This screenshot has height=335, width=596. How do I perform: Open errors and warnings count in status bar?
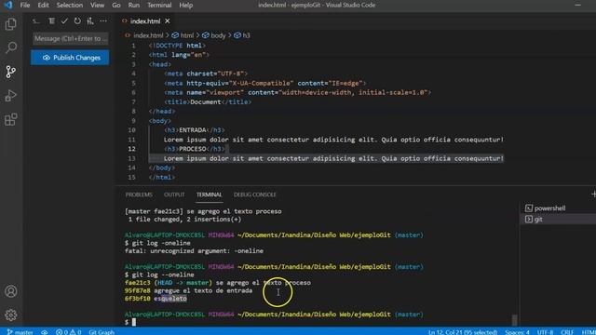coord(68,332)
